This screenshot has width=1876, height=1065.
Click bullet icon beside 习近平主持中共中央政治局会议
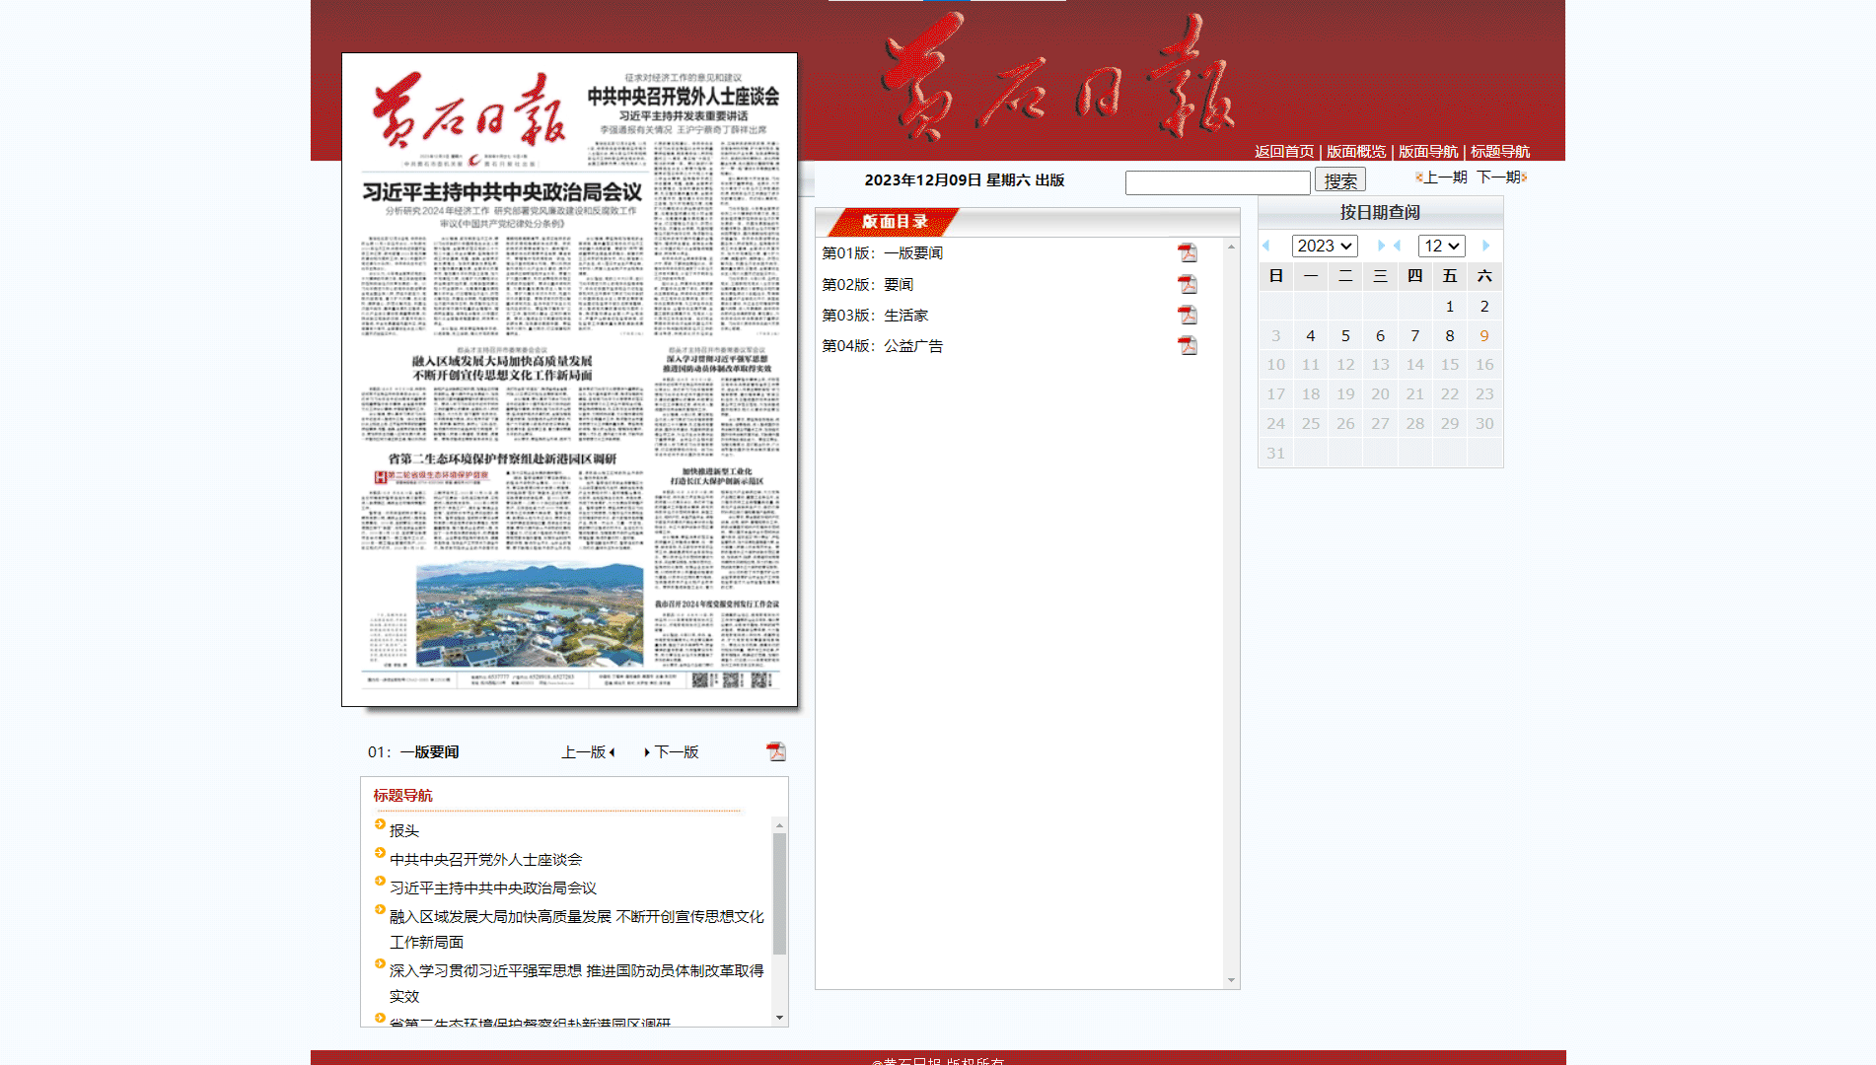coord(380,882)
